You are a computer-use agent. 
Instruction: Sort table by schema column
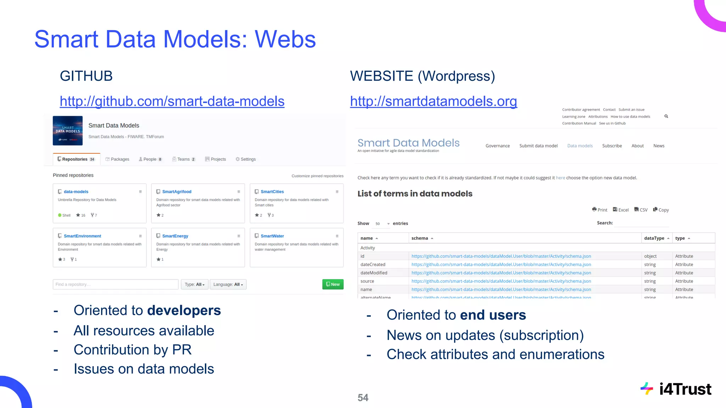coord(525,238)
